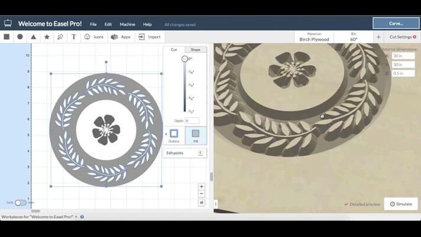Open the File menu
This screenshot has height=237, width=421.
(93, 24)
